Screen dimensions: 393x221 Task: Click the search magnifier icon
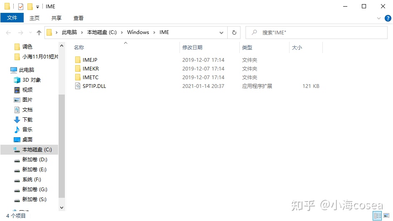click(254, 32)
